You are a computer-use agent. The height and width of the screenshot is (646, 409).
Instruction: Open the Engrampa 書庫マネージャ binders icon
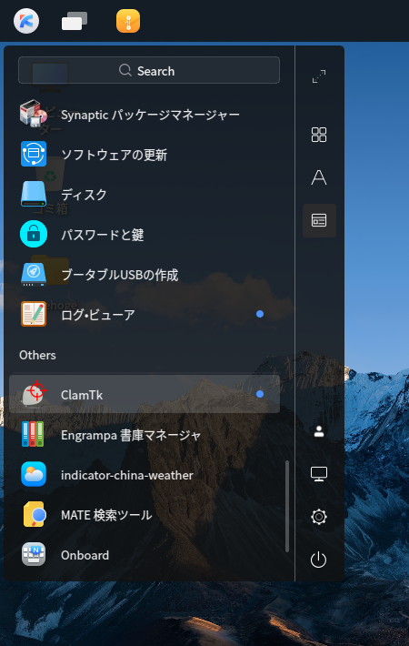34,434
